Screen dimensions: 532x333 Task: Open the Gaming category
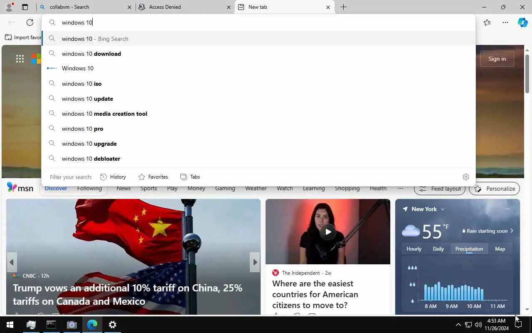pos(225,188)
